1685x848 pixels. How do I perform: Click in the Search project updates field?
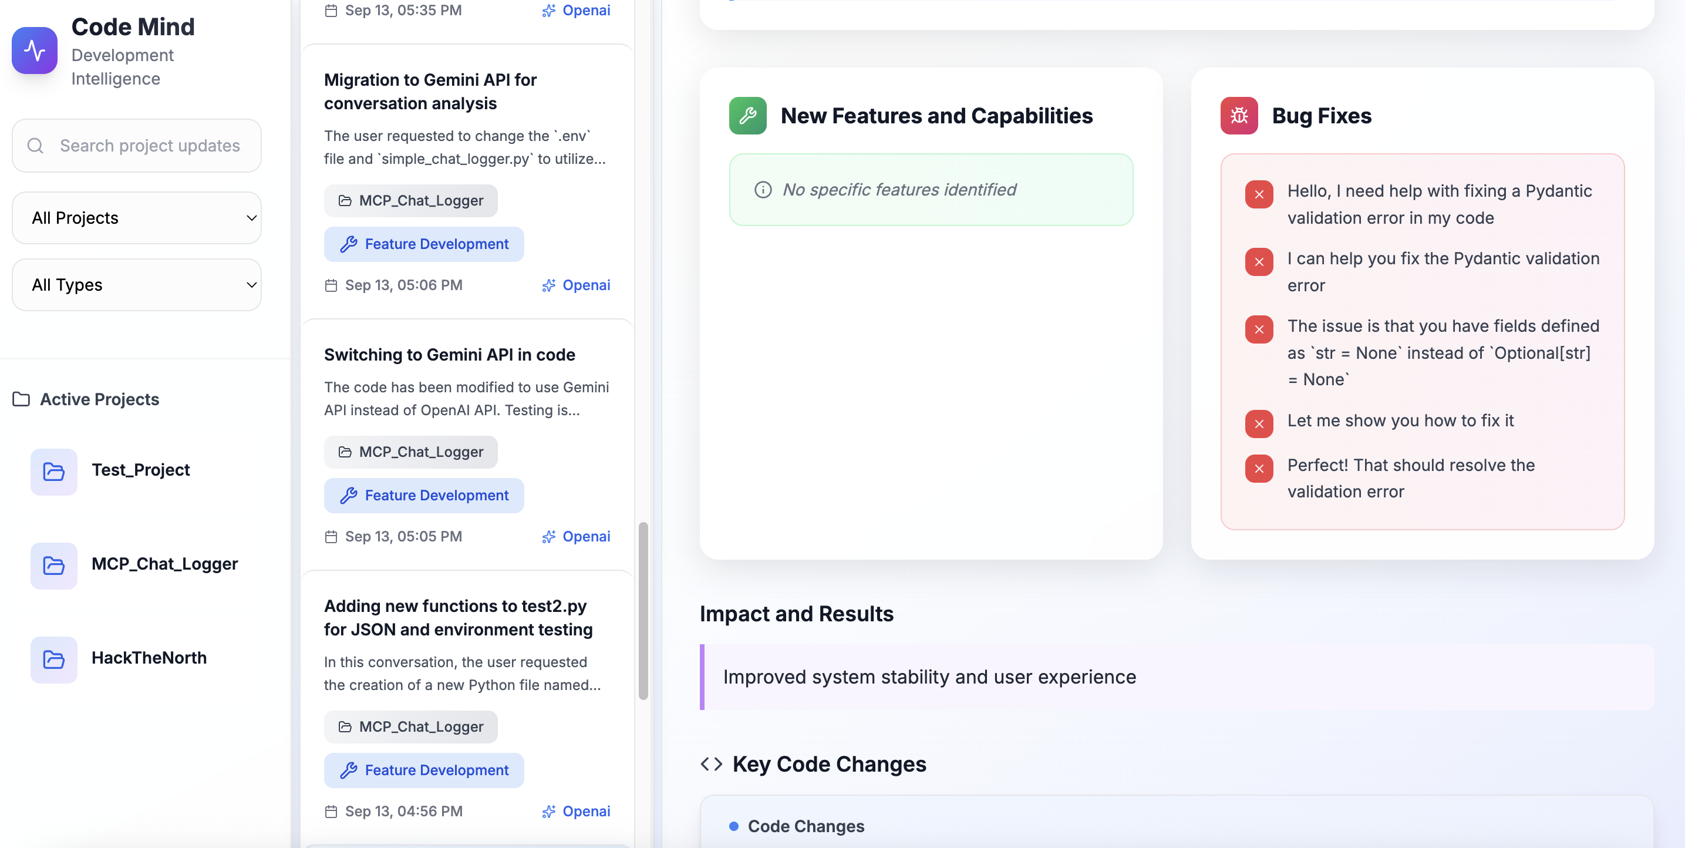pyautogui.click(x=150, y=145)
